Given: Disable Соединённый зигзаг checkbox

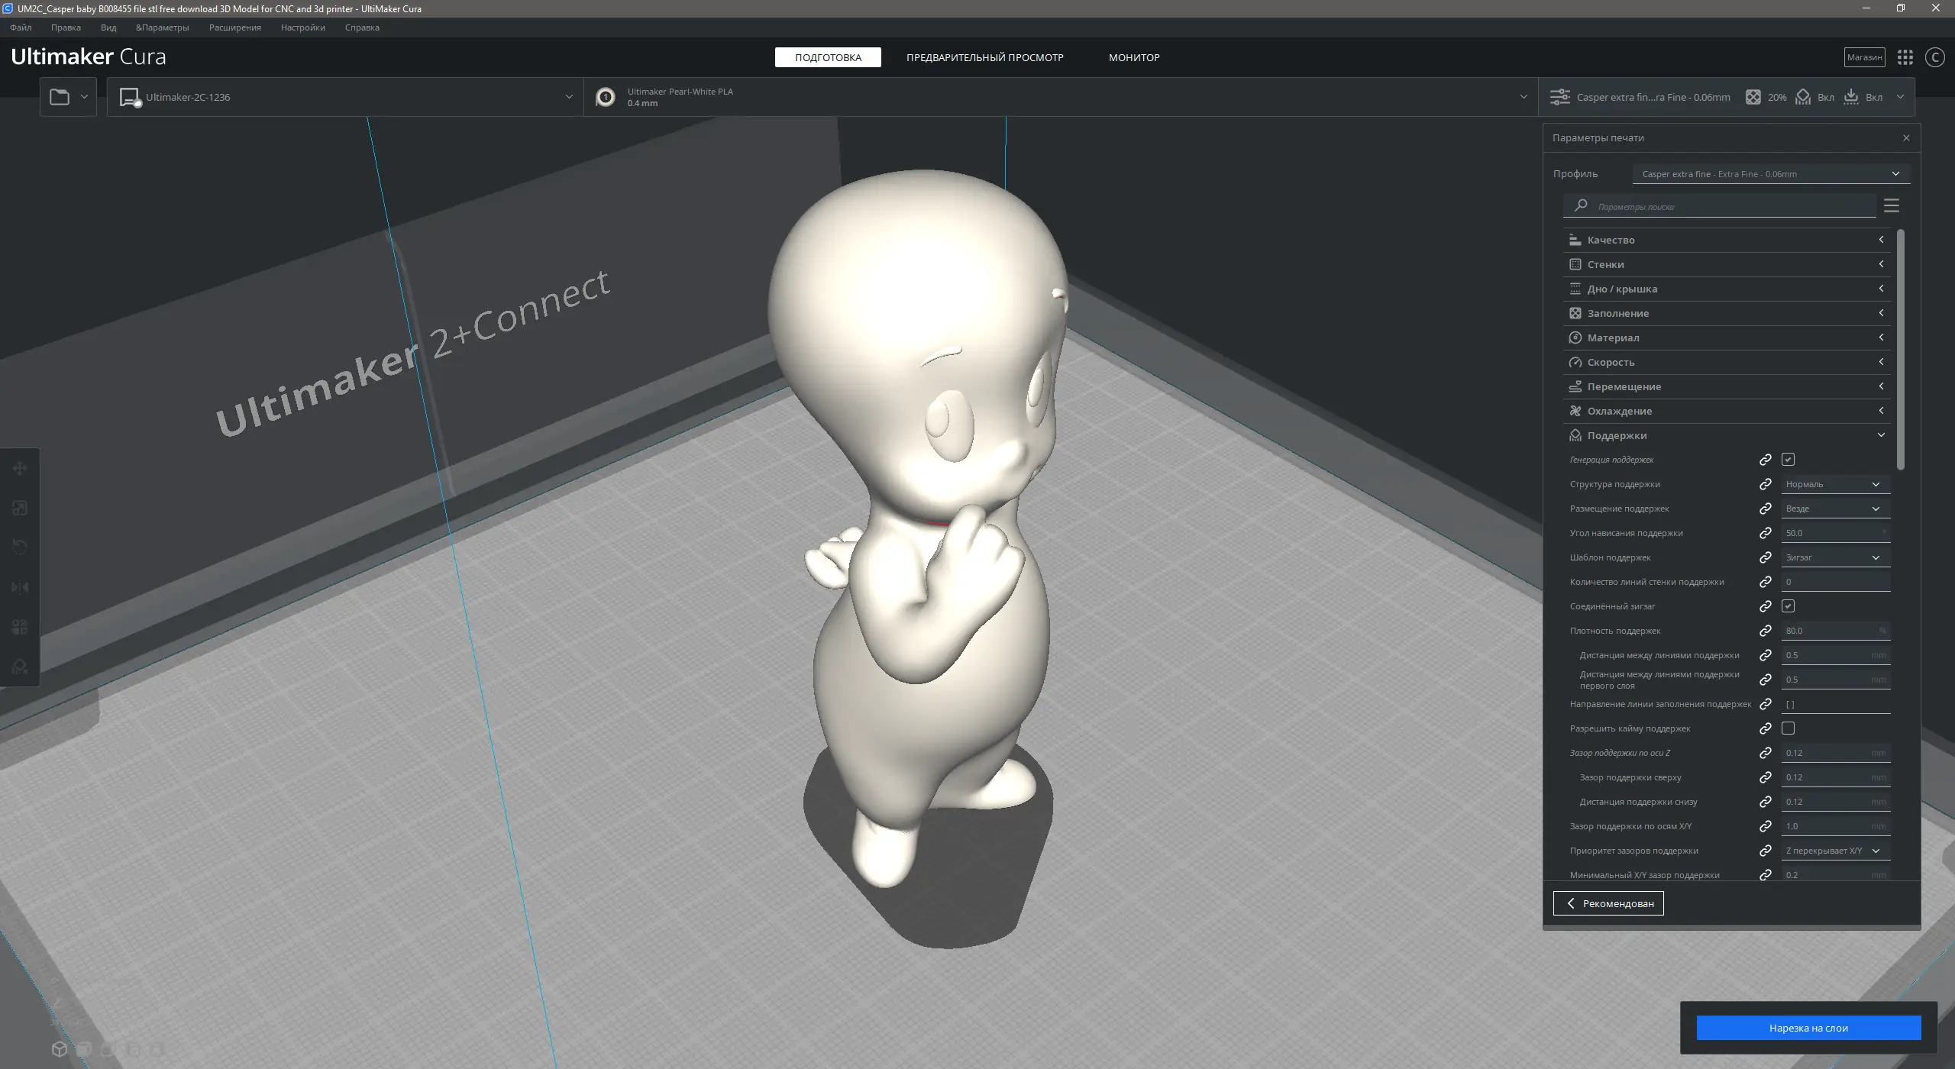Looking at the screenshot, I should click(1788, 606).
